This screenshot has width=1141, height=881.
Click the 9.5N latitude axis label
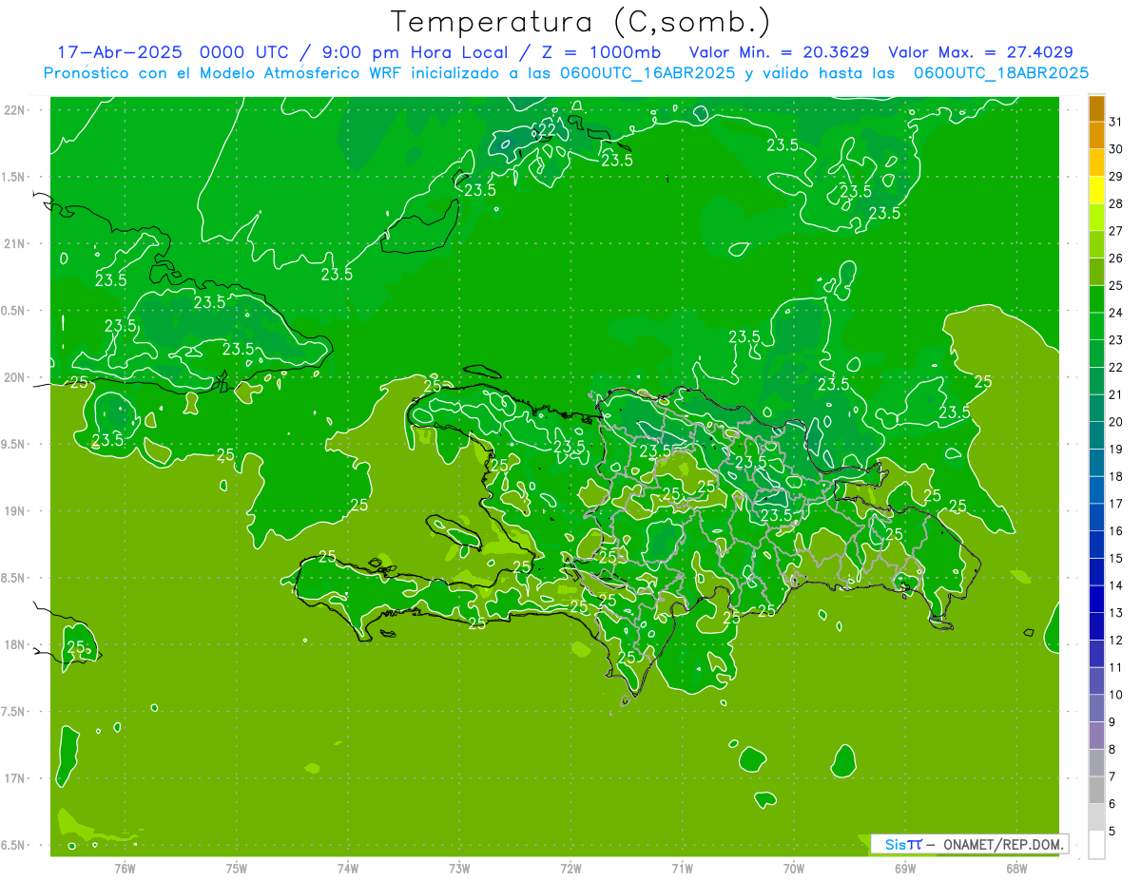pyautogui.click(x=14, y=444)
